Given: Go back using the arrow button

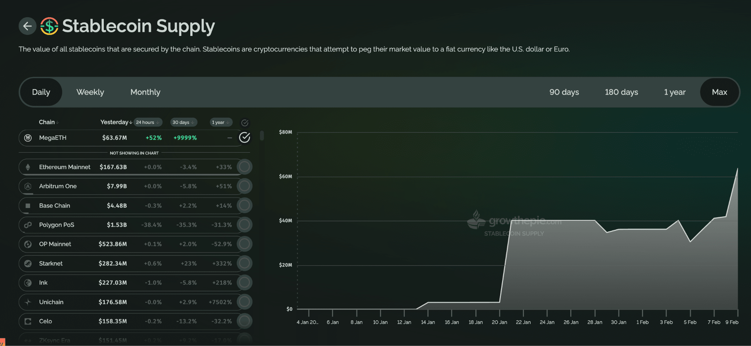Looking at the screenshot, I should pyautogui.click(x=28, y=26).
